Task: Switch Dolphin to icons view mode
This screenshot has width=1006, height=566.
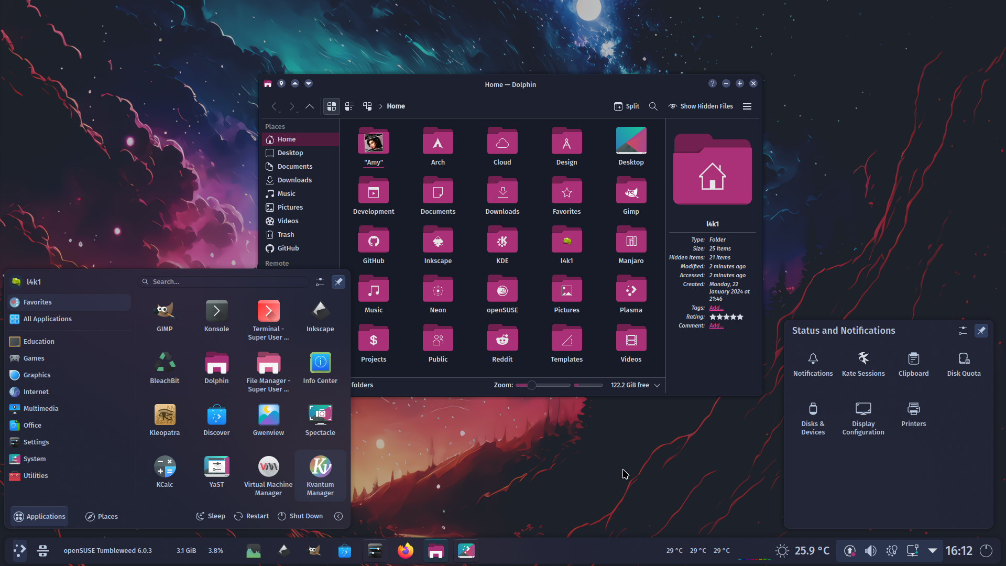Action: [x=332, y=106]
